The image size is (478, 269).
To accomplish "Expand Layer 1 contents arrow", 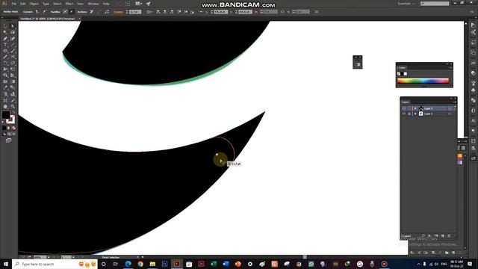I will click(415, 114).
